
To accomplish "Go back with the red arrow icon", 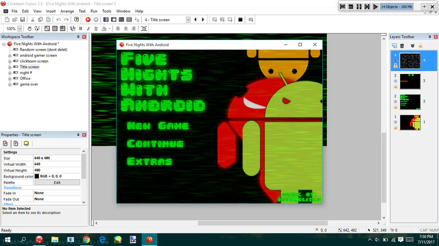I will (88, 19).
